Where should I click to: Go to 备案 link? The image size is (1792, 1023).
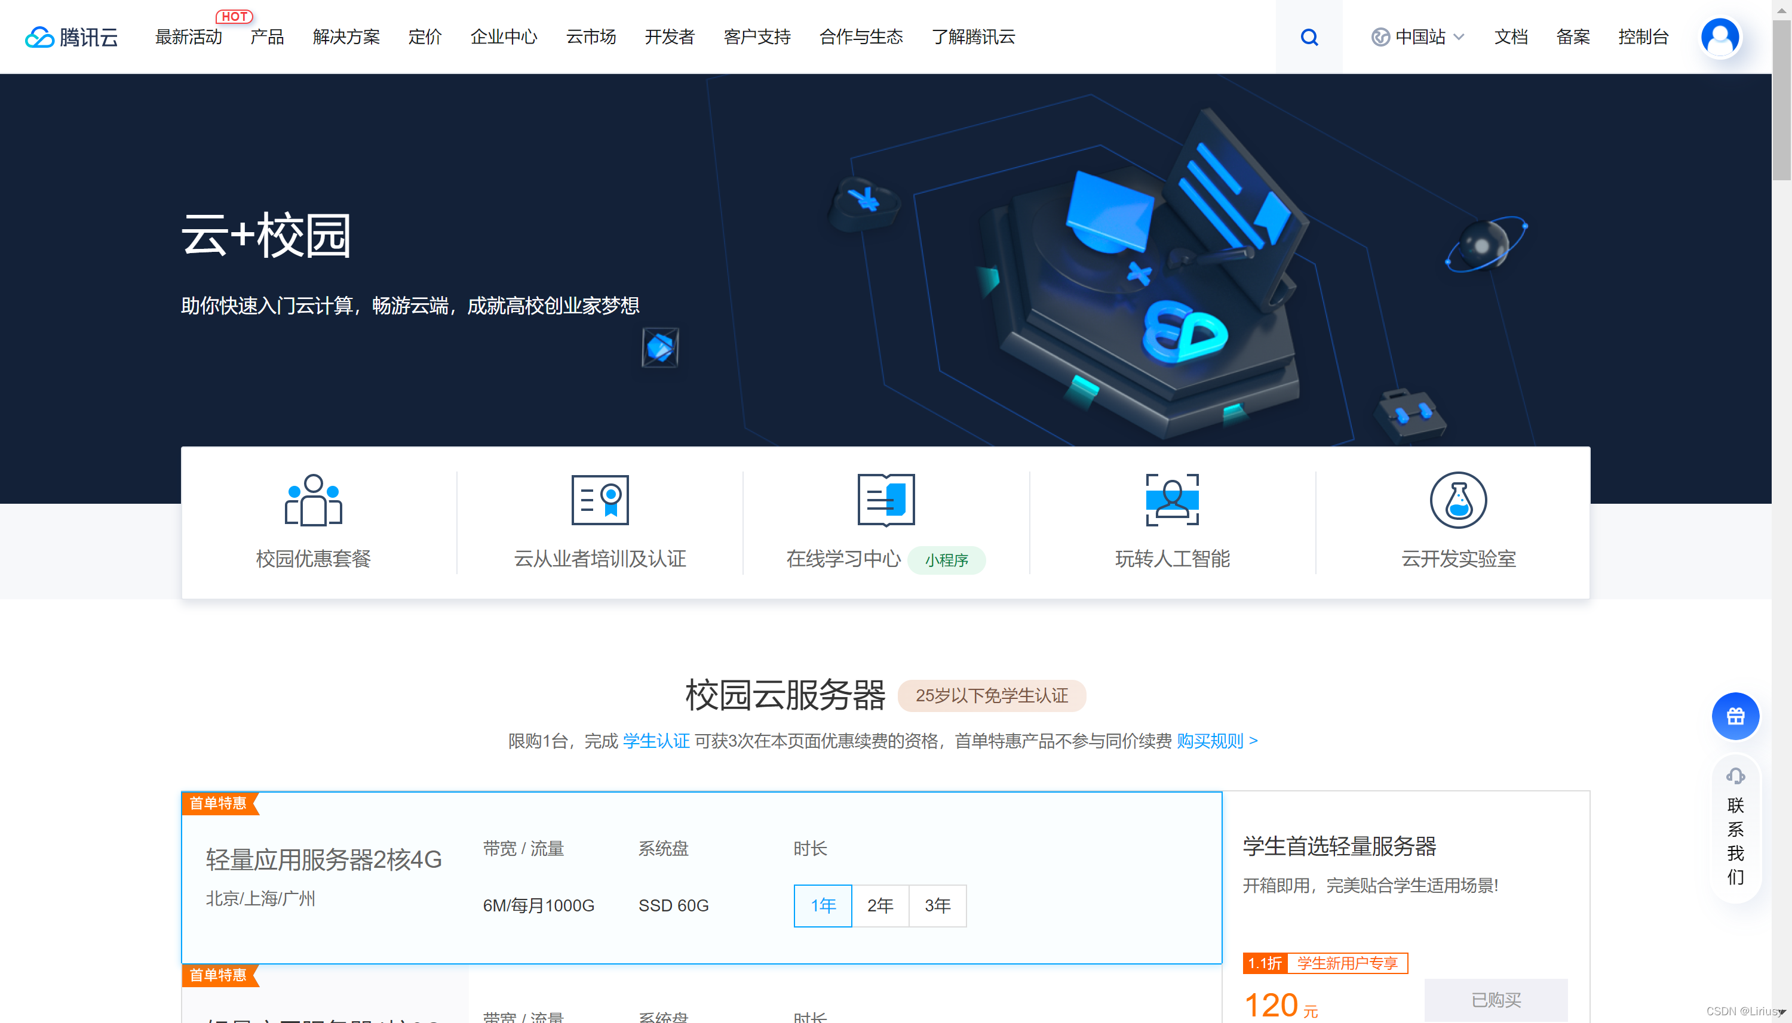click(1573, 36)
